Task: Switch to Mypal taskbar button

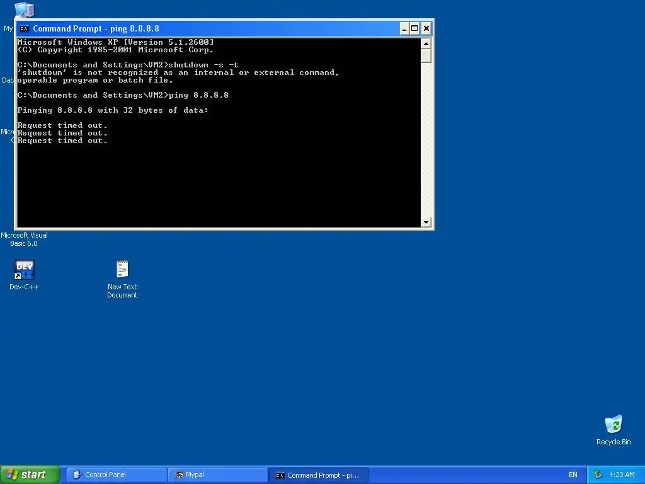Action: coord(217,475)
